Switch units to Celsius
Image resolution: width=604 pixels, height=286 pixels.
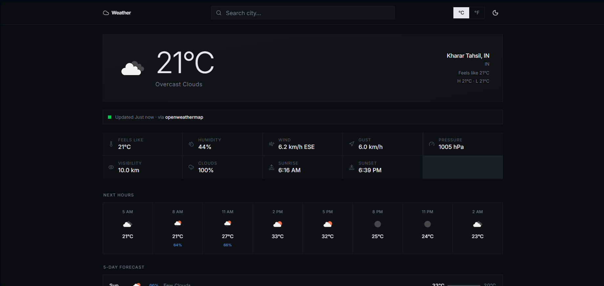coord(461,13)
